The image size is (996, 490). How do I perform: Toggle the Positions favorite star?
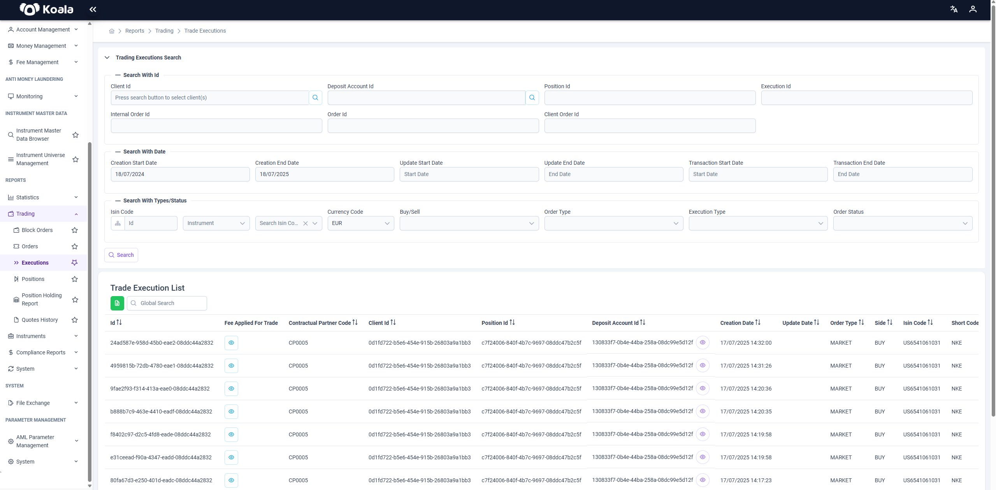(x=75, y=279)
